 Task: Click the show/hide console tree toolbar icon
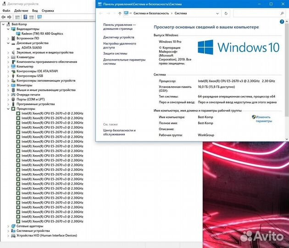tap(17, 17)
